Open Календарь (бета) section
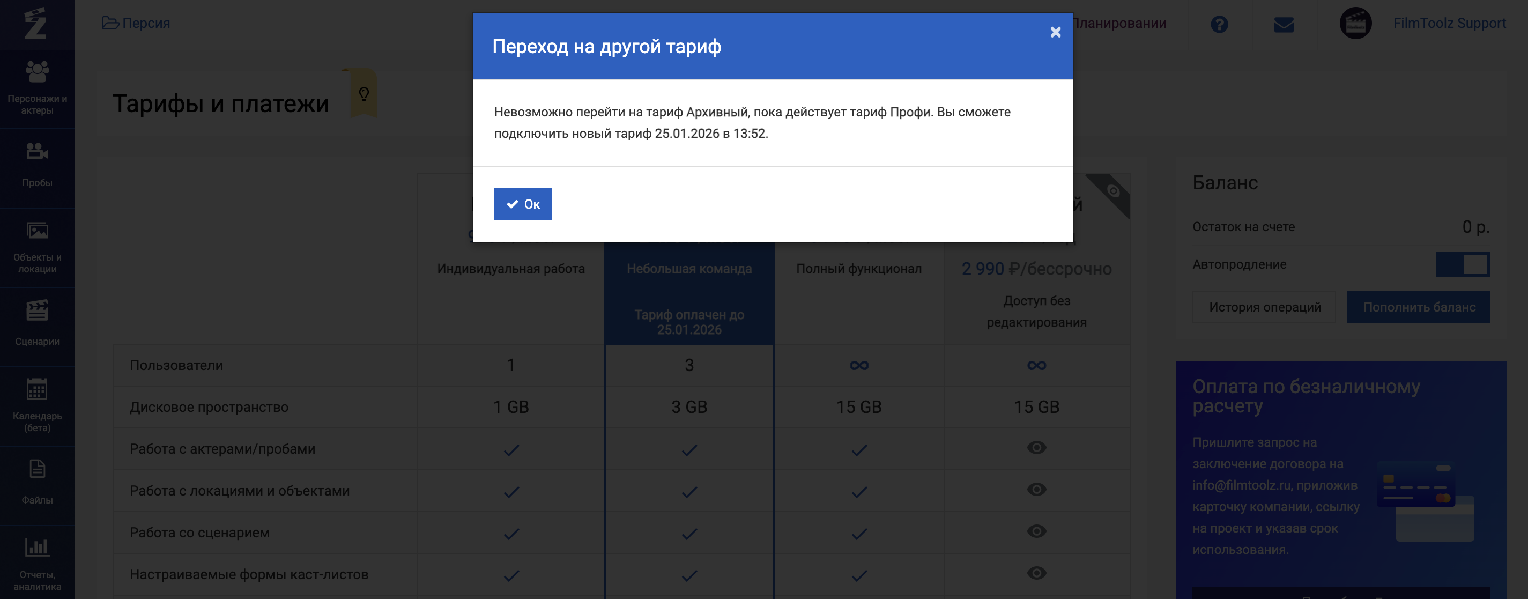Viewport: 1528px width, 599px height. coord(37,404)
